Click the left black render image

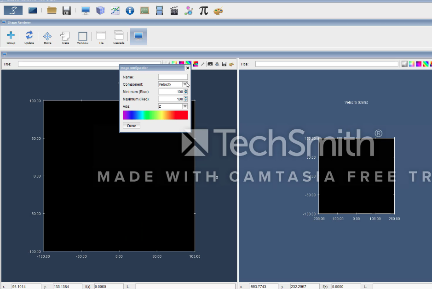tap(119, 176)
